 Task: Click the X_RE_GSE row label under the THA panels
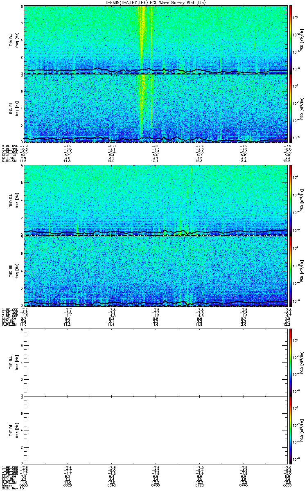point(9,146)
